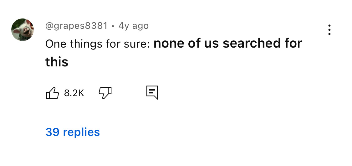This screenshot has width=352, height=166.
Task: Click the 8.2K like count
Action: click(74, 93)
